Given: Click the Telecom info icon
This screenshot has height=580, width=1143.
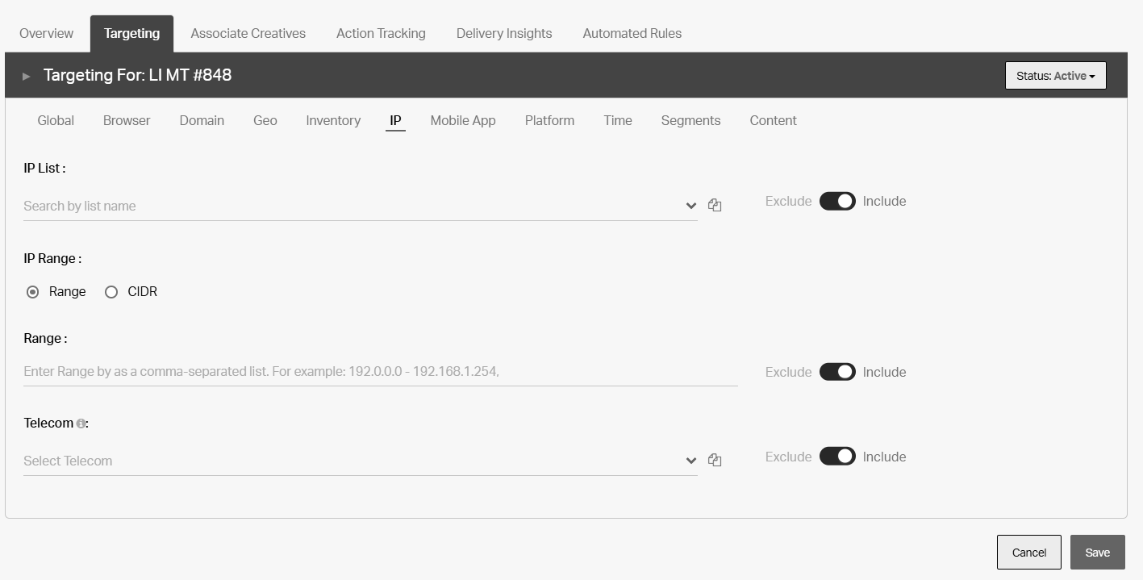Looking at the screenshot, I should point(81,424).
